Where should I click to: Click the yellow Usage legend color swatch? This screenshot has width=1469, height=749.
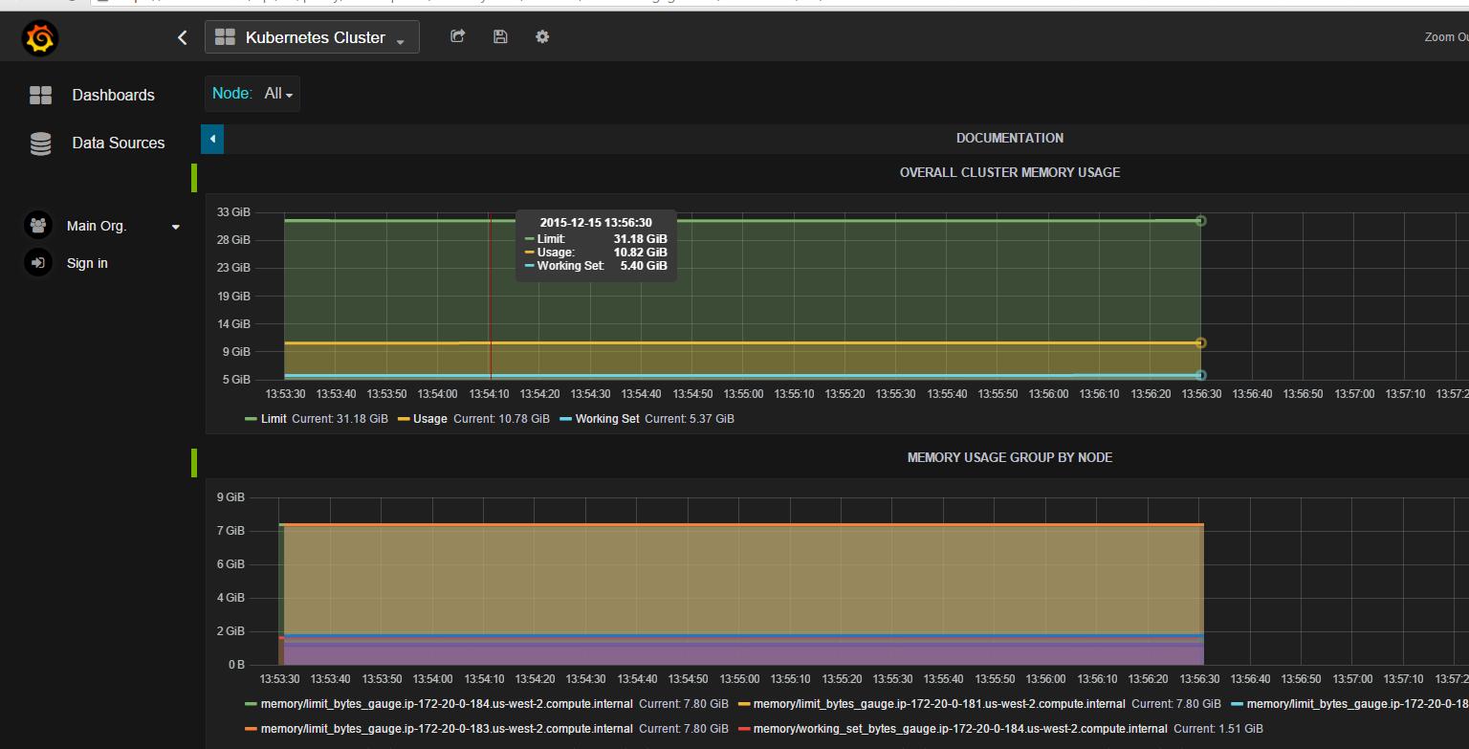coord(404,419)
